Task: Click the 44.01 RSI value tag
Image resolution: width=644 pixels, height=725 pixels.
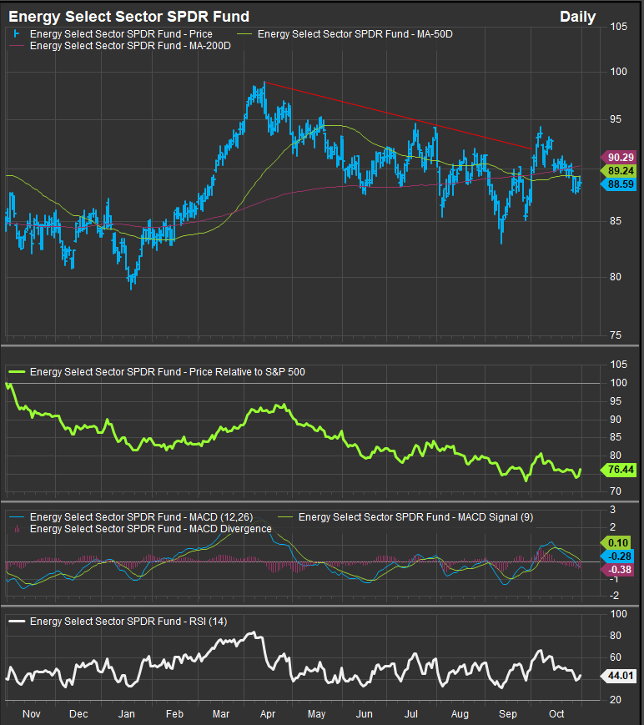Action: click(x=620, y=676)
